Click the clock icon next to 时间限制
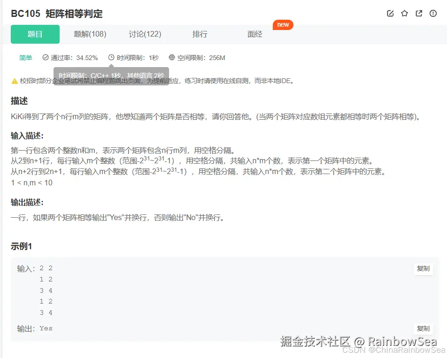 click(111, 57)
